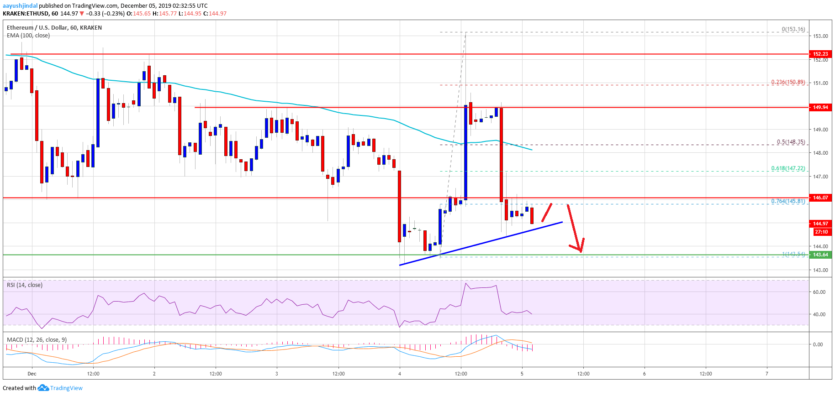835x396 pixels.
Task: Click the 0.764(145.81) Fibonacci label
Action: (x=788, y=201)
